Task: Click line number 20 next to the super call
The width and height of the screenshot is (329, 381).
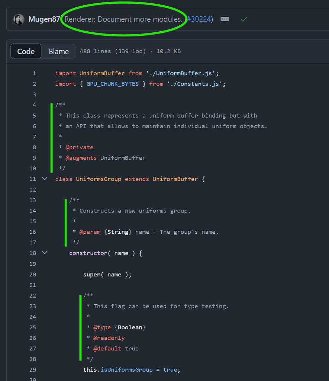Action: click(32, 274)
